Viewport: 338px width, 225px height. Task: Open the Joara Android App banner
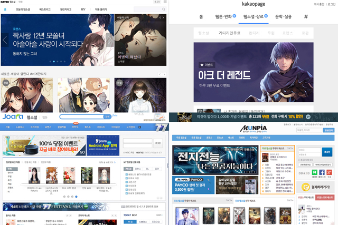coord(103,145)
